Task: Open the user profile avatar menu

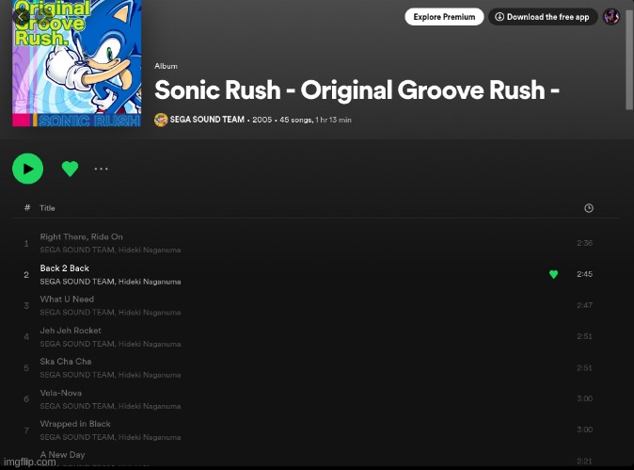Action: tap(611, 17)
